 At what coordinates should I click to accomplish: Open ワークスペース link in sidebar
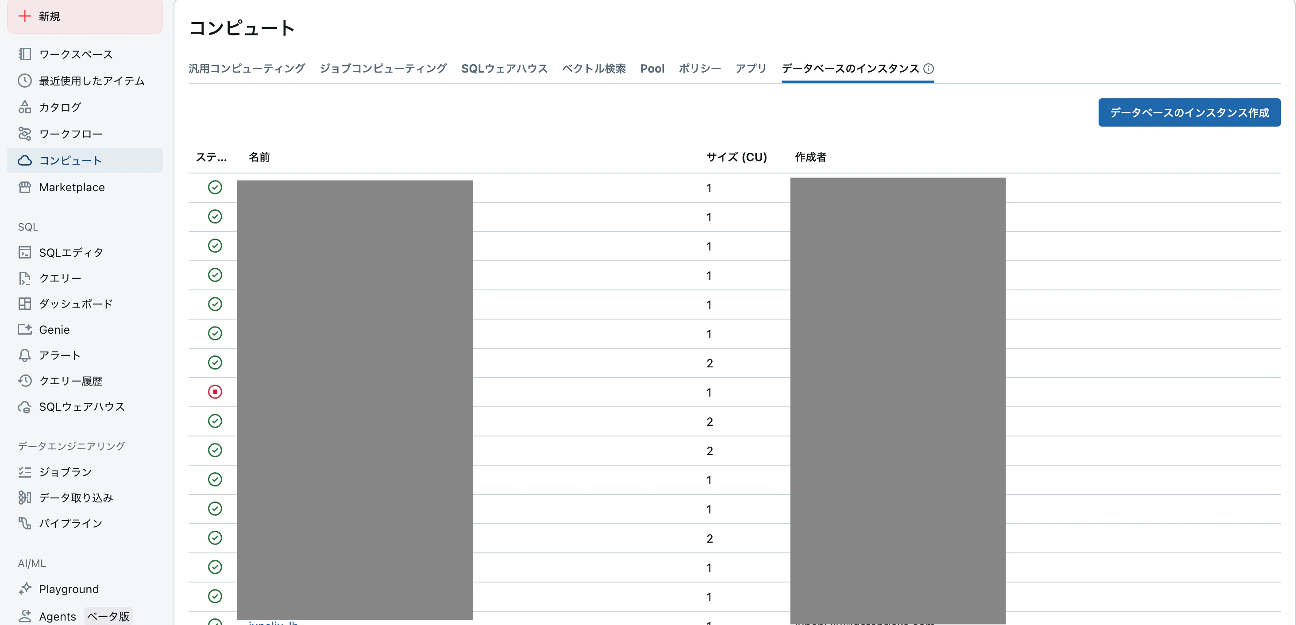pyautogui.click(x=76, y=54)
